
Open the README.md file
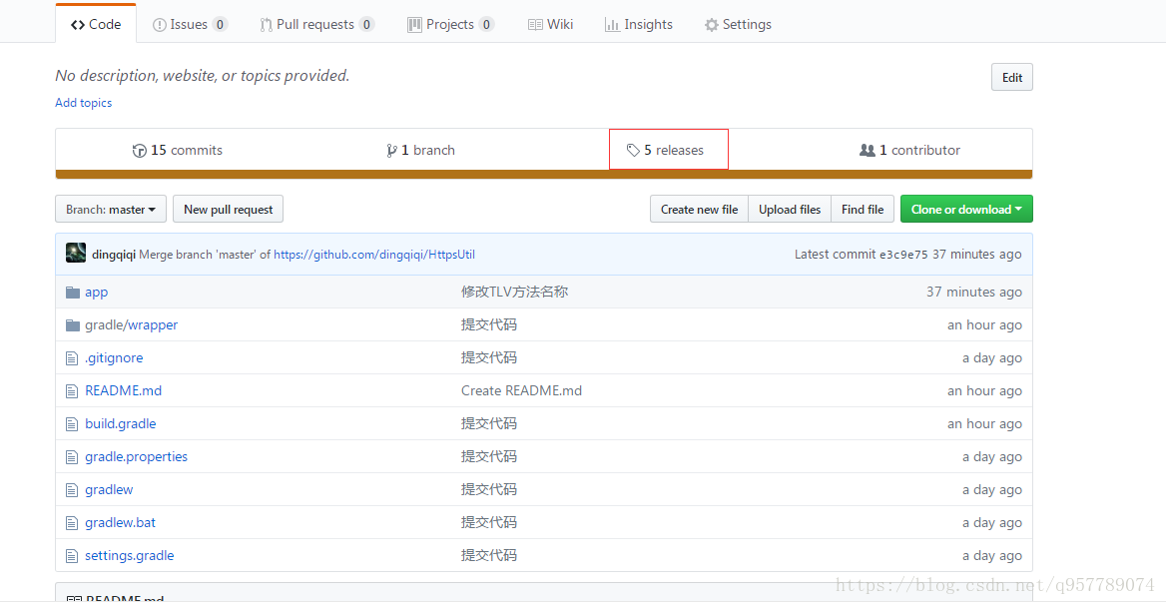(124, 390)
